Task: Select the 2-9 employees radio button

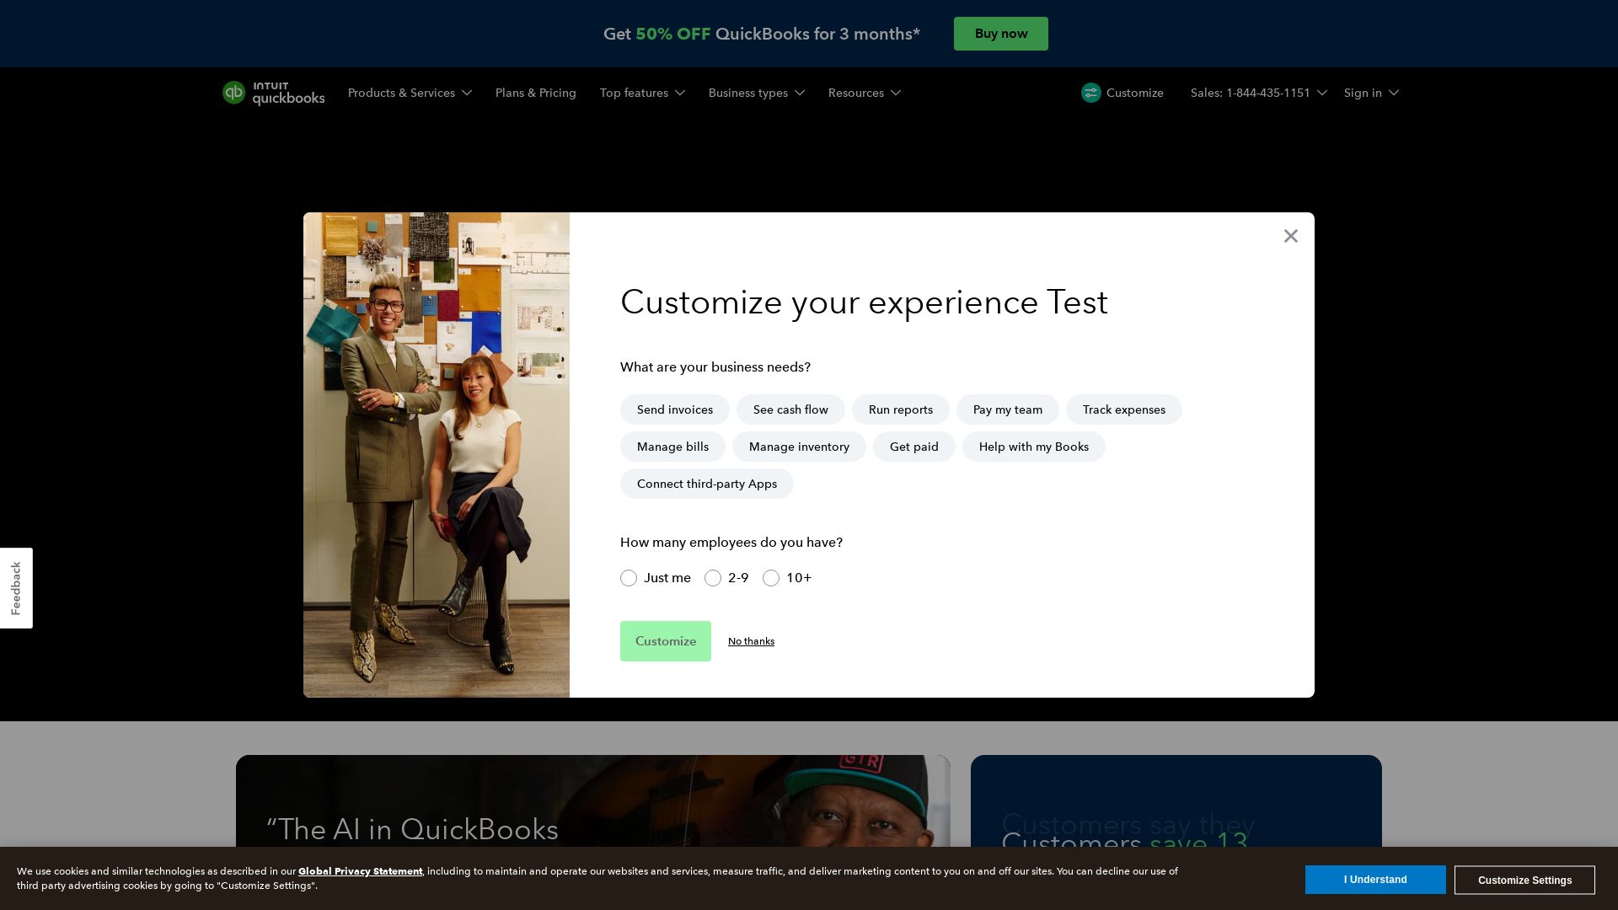Action: [x=713, y=578]
